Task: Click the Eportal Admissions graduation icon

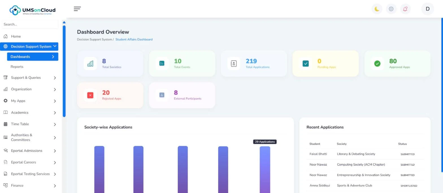Action: [5, 151]
